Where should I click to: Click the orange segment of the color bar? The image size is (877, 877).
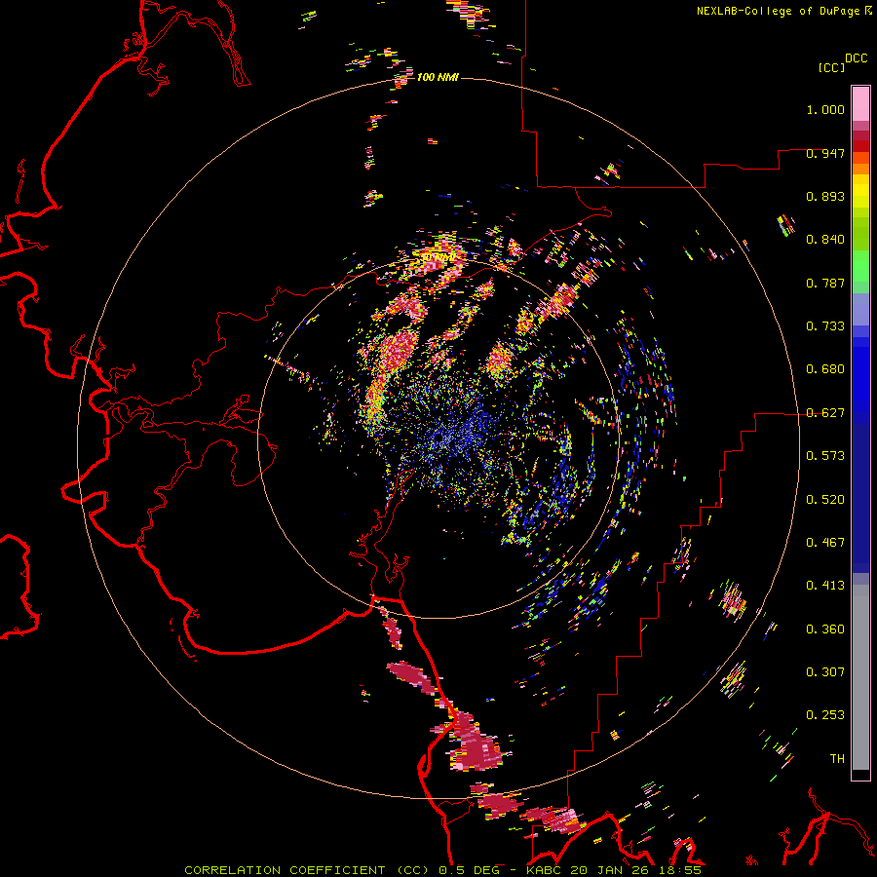pos(860,169)
